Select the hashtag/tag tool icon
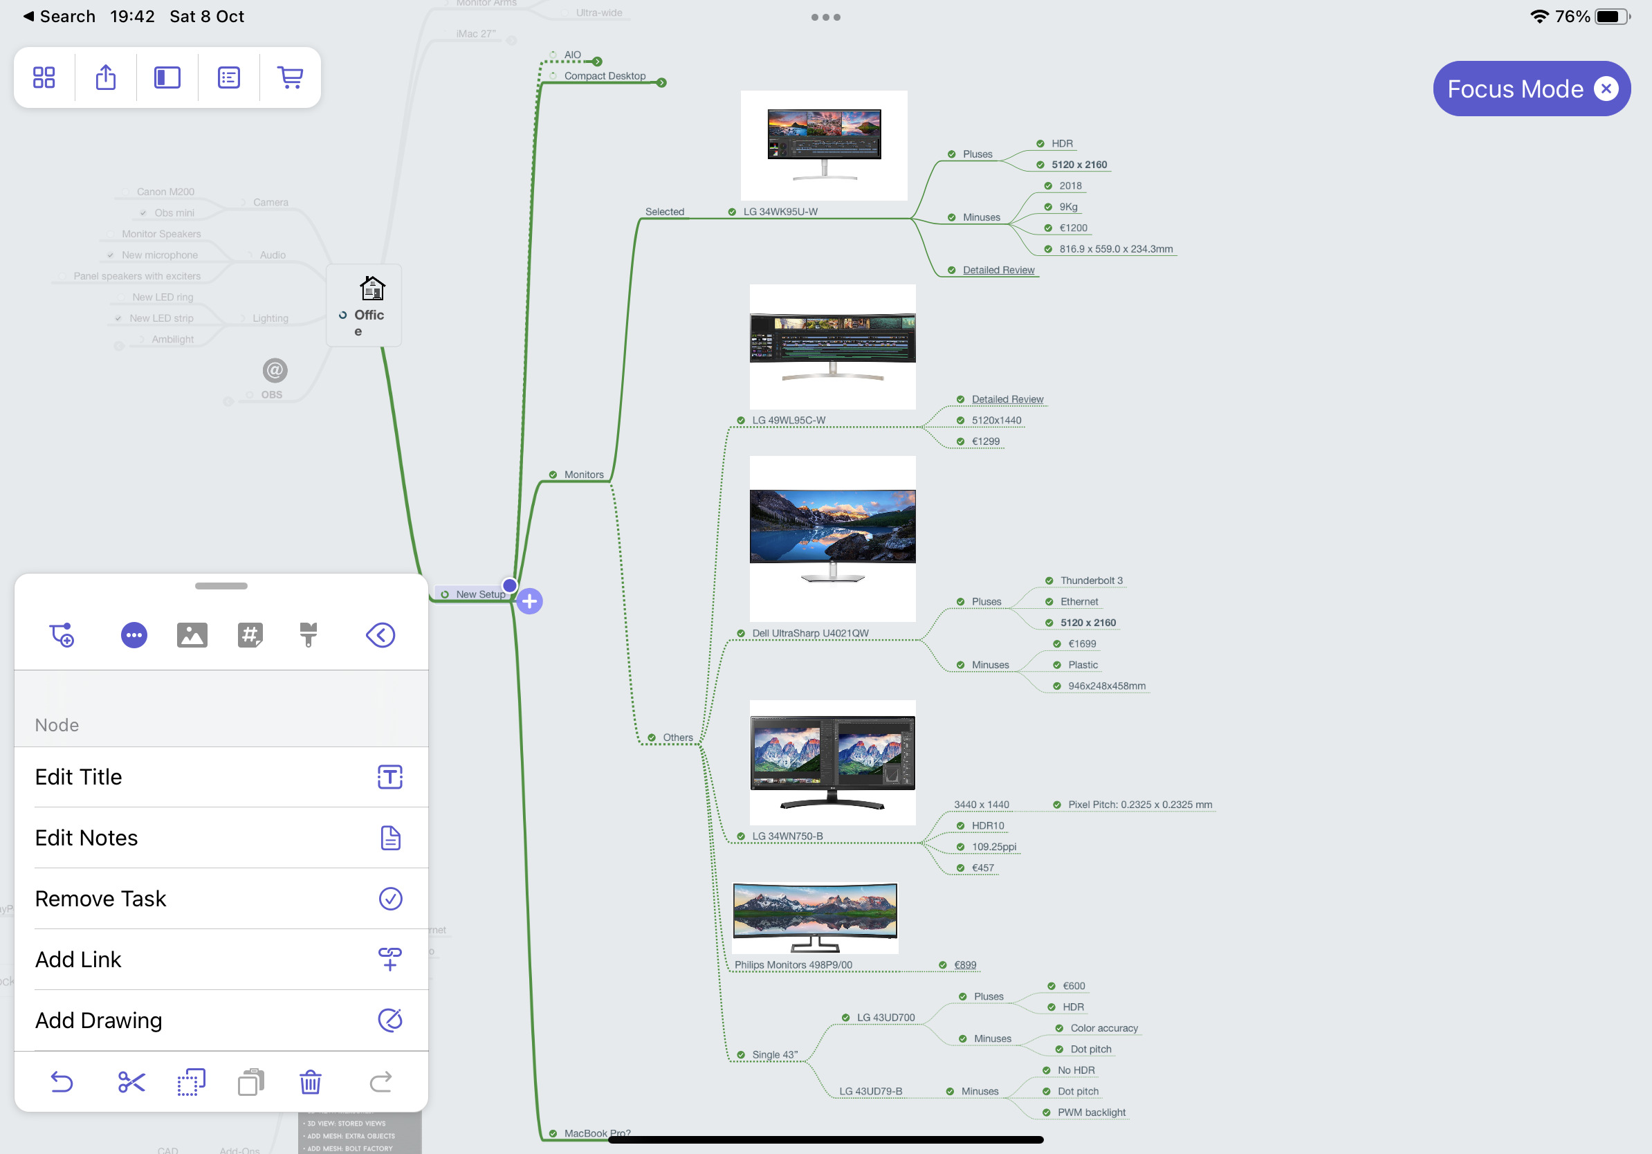Screen dimensions: 1652x1154 [250, 634]
